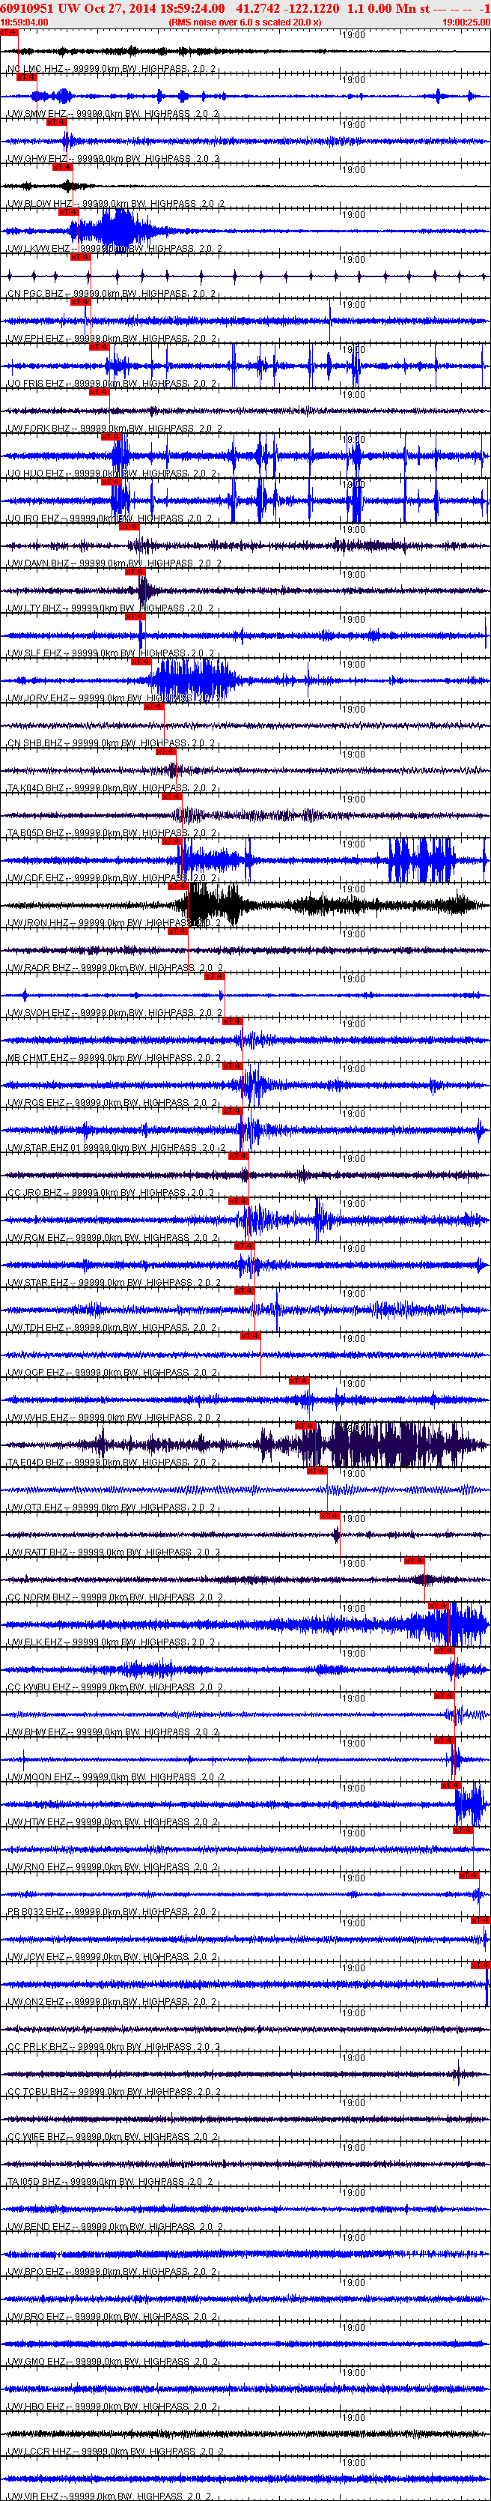Select the end time label 19:00:25.00
This screenshot has width=491, height=2501.
pos(466,22)
